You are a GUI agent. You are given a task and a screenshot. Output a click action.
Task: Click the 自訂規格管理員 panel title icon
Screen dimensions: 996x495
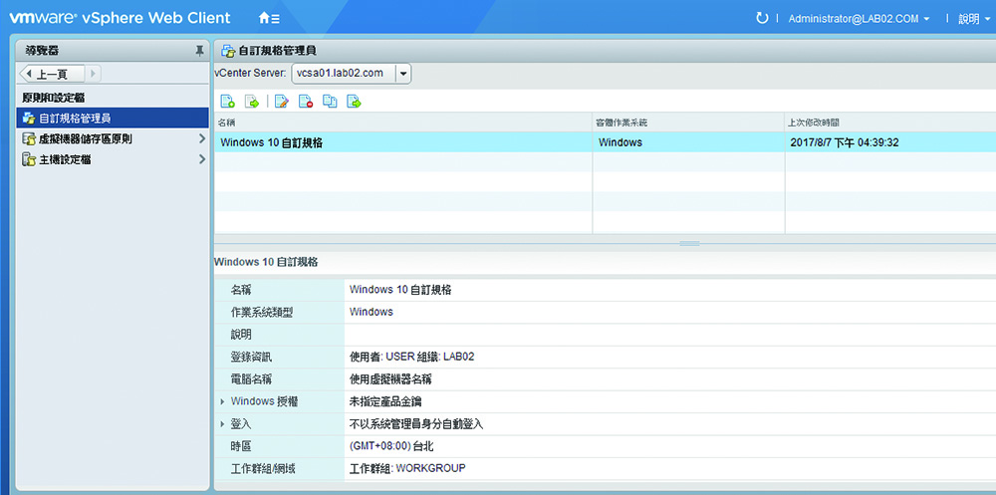pyautogui.click(x=227, y=51)
